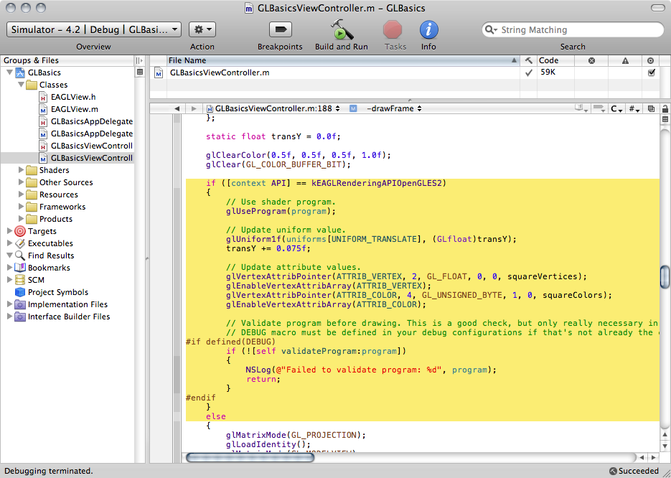Collapse the Classes folder

tap(21, 85)
